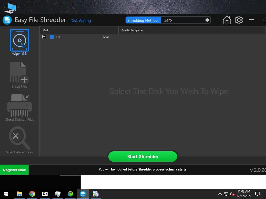Open File Explorer from the taskbar

pyautogui.click(x=19, y=194)
